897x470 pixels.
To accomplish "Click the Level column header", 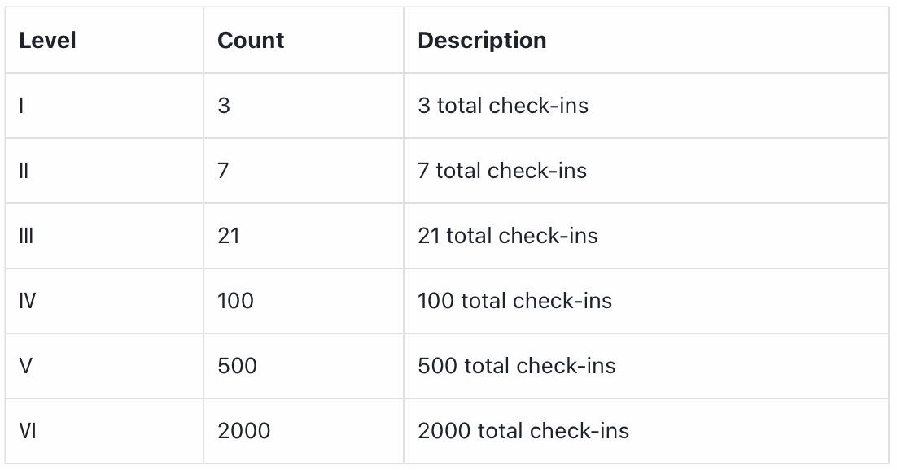I will 47,41.
